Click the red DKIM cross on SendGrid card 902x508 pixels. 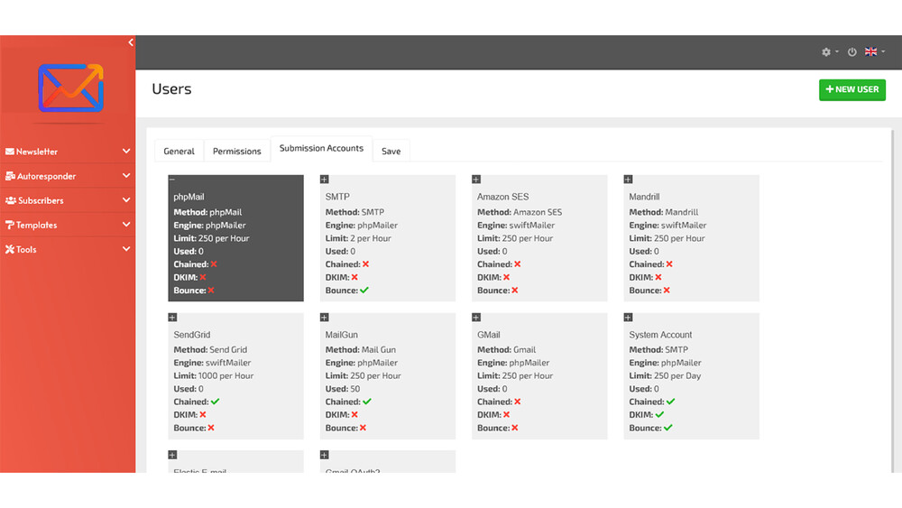203,415
